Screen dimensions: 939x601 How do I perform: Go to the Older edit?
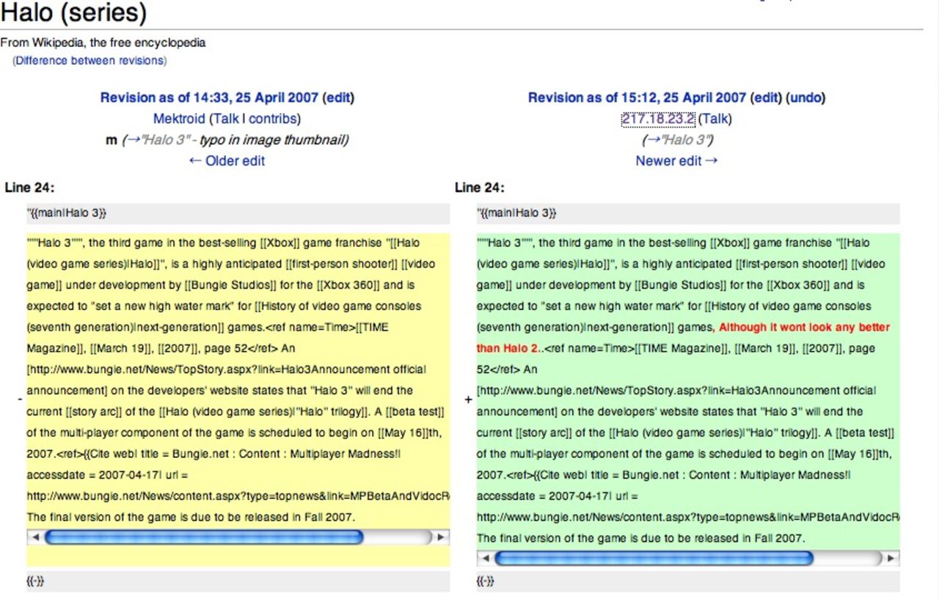227,161
